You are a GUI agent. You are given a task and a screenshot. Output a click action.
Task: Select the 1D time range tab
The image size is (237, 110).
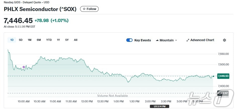12,40
